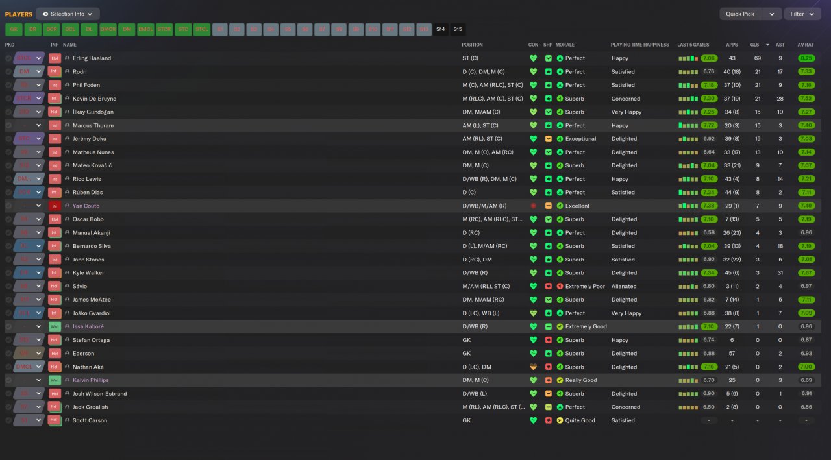The width and height of the screenshot is (831, 460).
Task: Sort by Playing Time Happiness header
Action: tap(639, 45)
